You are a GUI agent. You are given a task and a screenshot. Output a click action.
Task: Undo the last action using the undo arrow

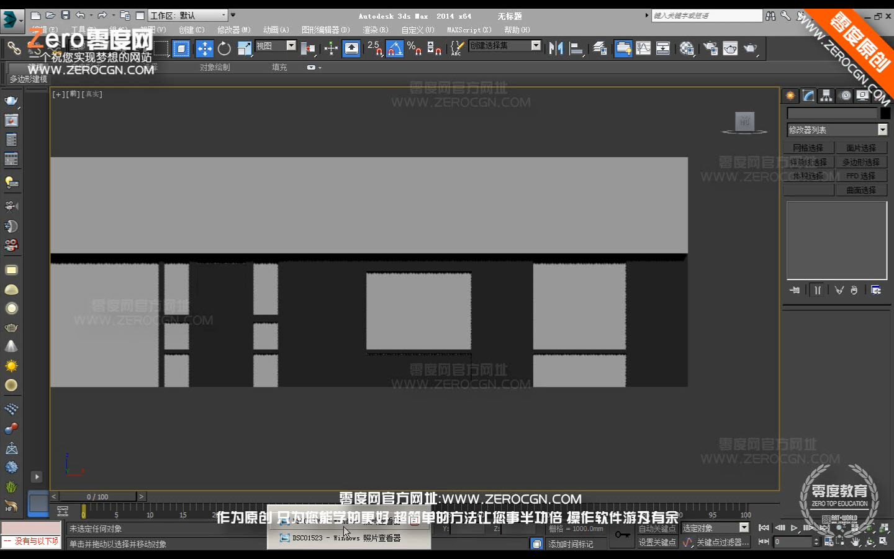(x=80, y=16)
